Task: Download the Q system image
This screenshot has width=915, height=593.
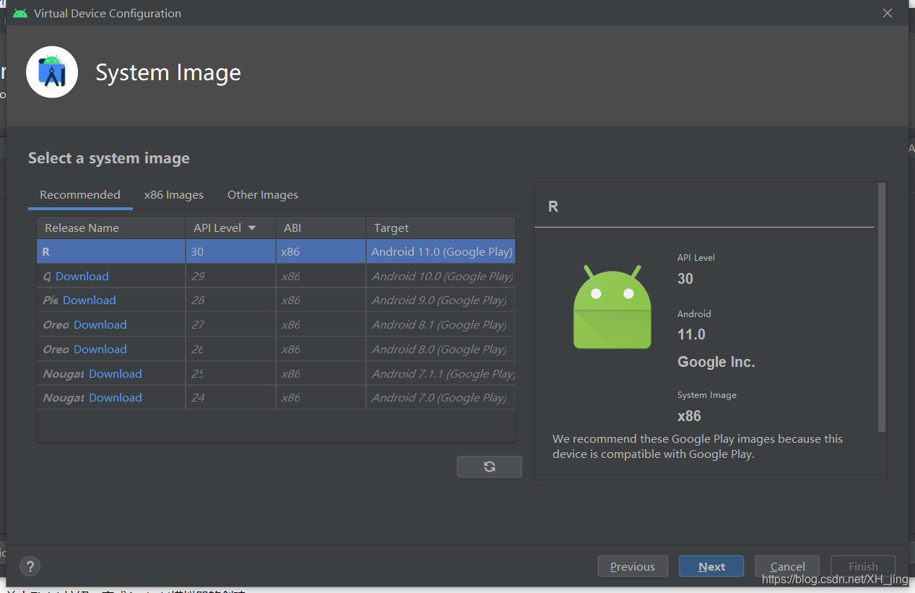Action: tap(82, 276)
